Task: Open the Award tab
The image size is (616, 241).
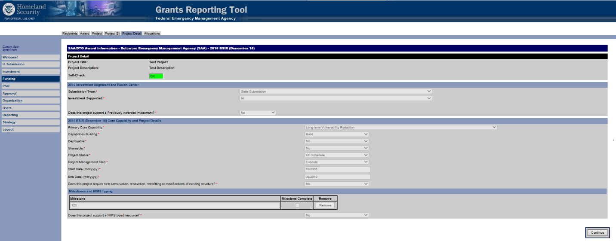Action: click(x=85, y=34)
